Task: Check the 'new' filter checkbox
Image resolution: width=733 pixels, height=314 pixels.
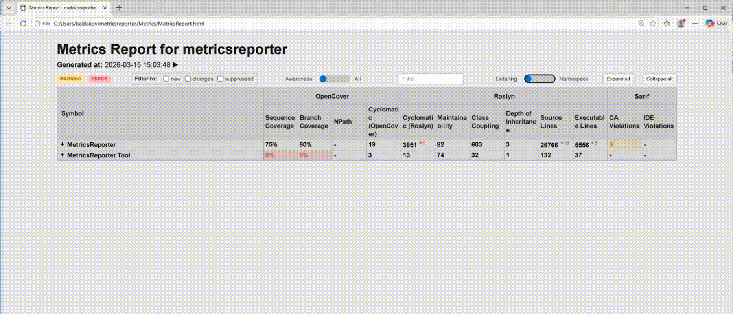Action: (166, 79)
